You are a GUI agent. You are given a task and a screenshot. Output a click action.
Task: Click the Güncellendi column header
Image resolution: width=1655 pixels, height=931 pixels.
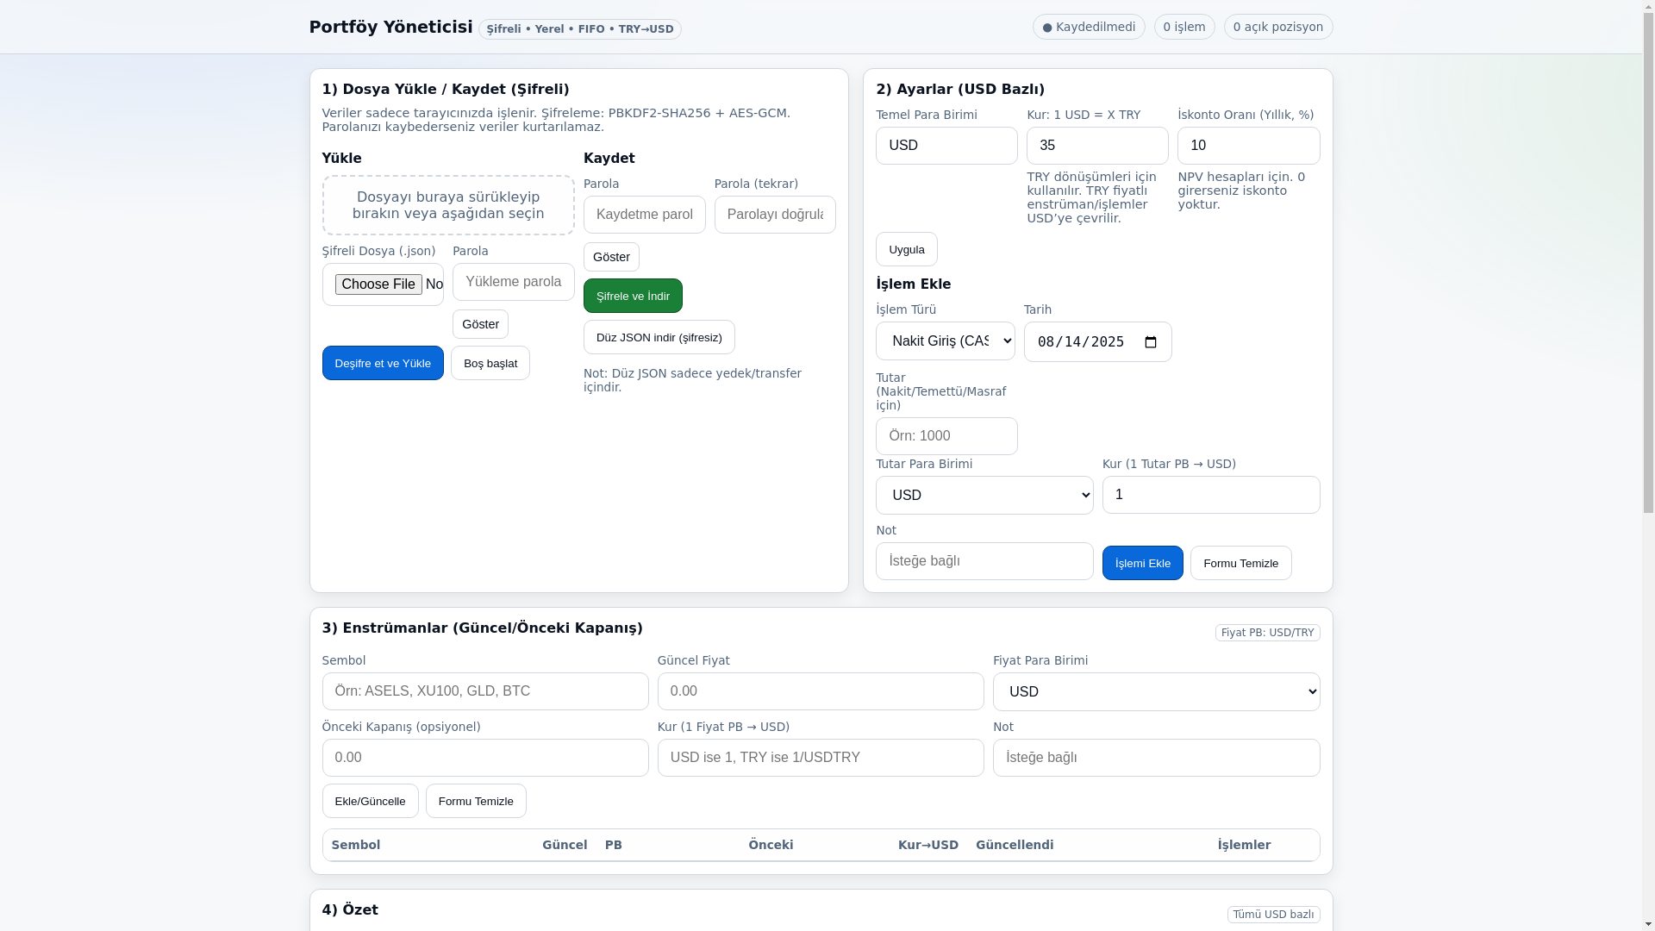pos(1015,845)
